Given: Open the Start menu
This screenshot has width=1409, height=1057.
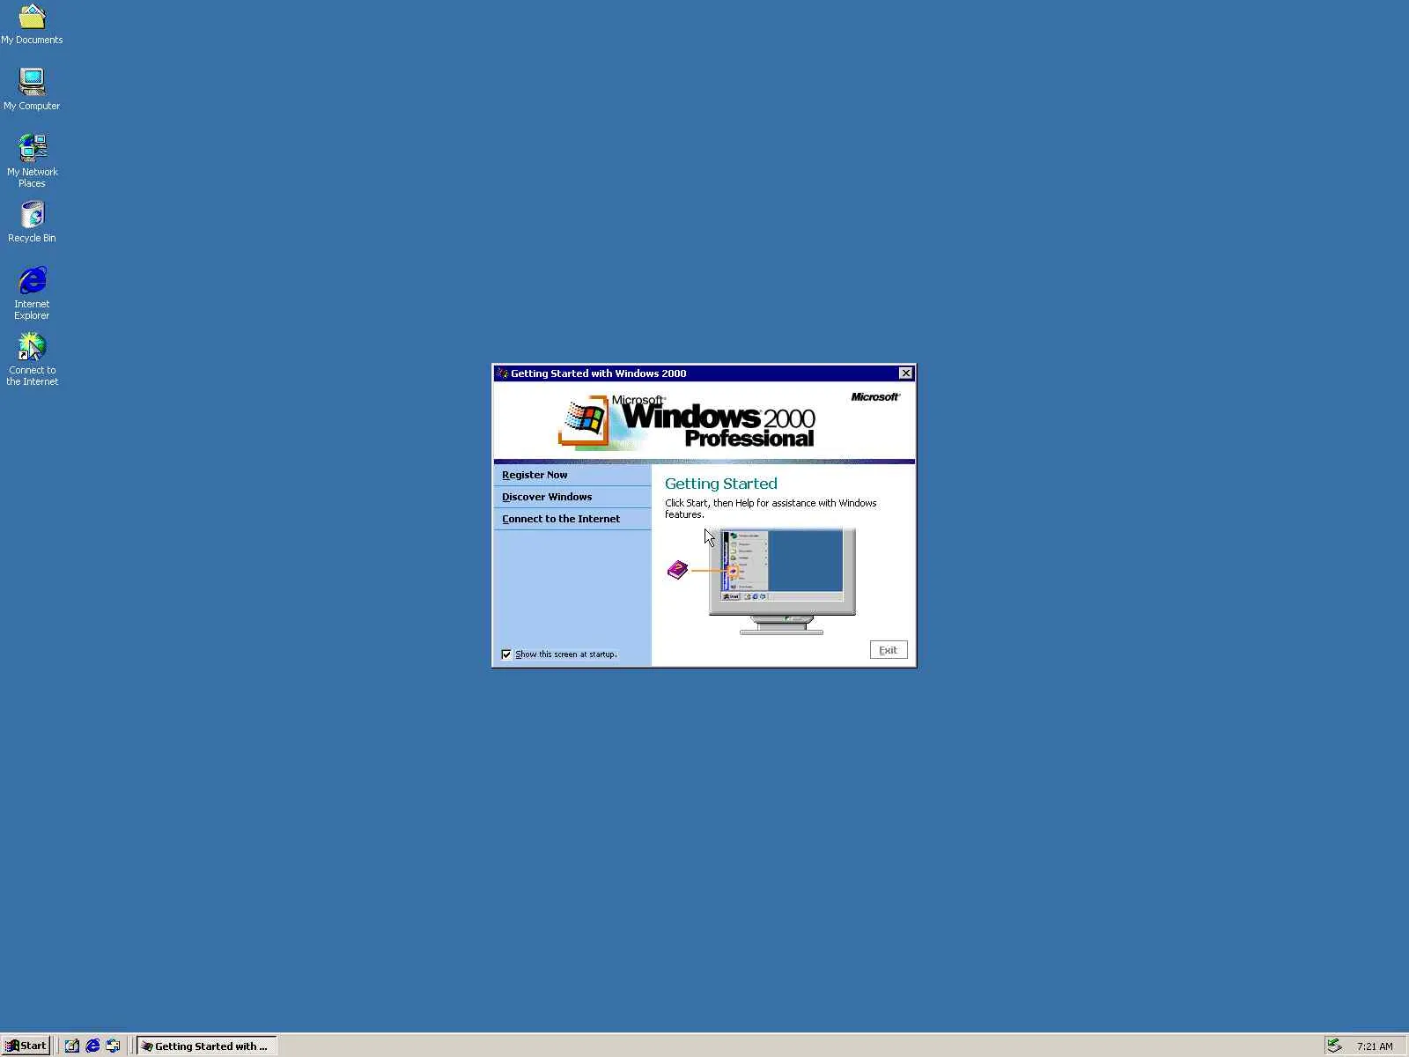Looking at the screenshot, I should click(x=26, y=1046).
